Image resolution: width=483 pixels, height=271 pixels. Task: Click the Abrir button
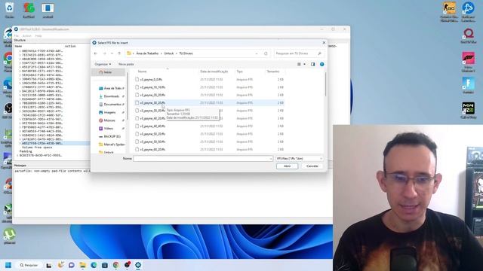point(287,166)
